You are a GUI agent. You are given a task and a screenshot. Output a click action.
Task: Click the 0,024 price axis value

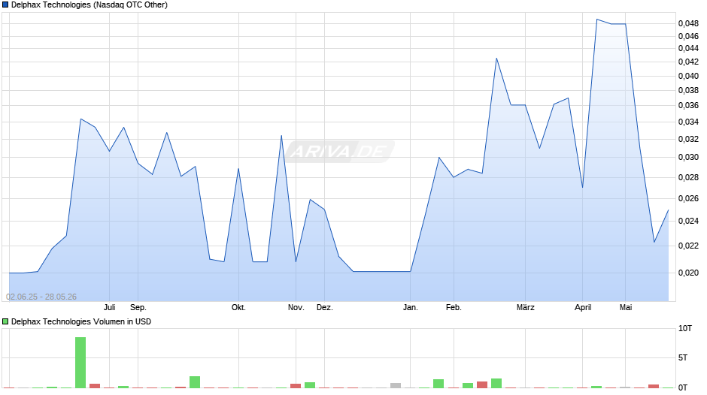click(688, 221)
